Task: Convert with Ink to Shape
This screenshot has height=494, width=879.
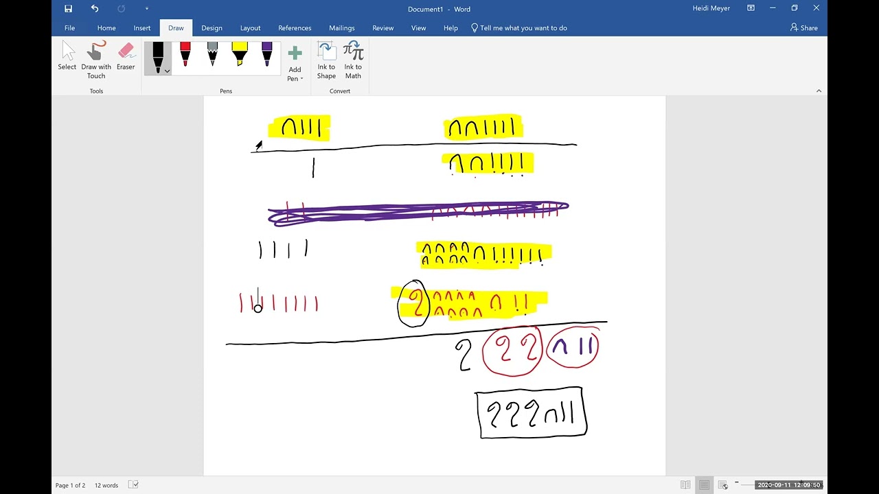Action: 326,60
